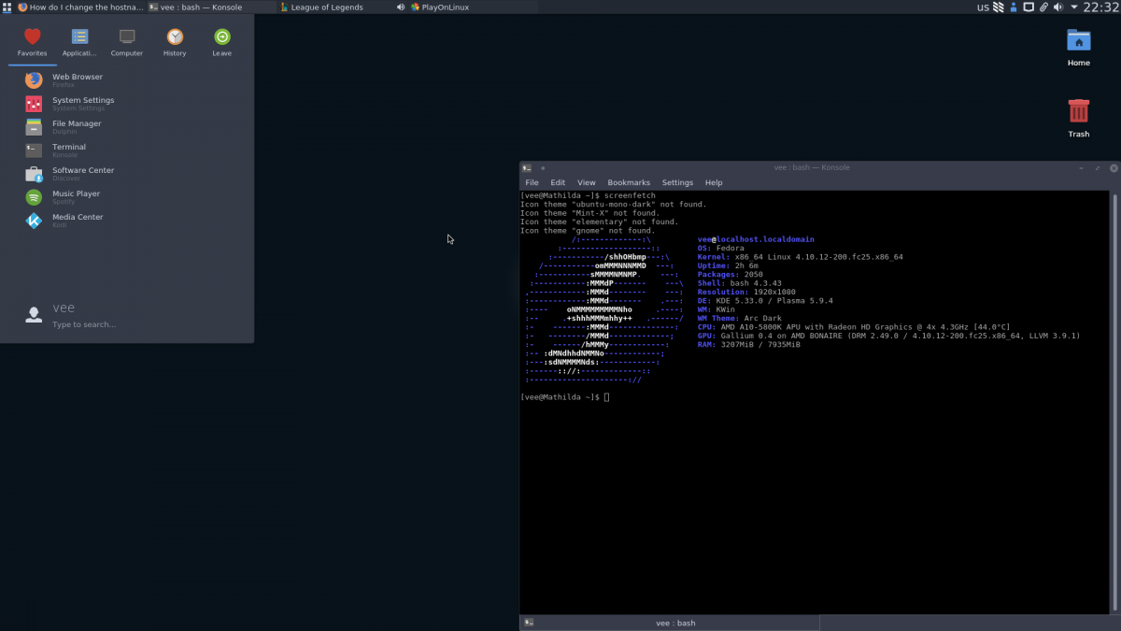Open the Konsole Help menu
Screen dimensions: 1121x631
pyautogui.click(x=714, y=182)
